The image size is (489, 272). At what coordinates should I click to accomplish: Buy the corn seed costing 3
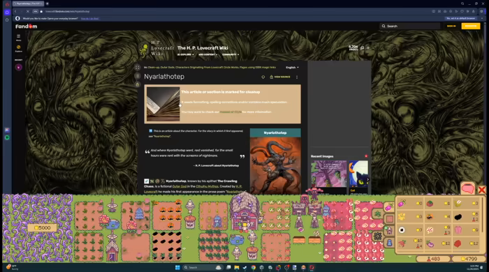[466, 204]
